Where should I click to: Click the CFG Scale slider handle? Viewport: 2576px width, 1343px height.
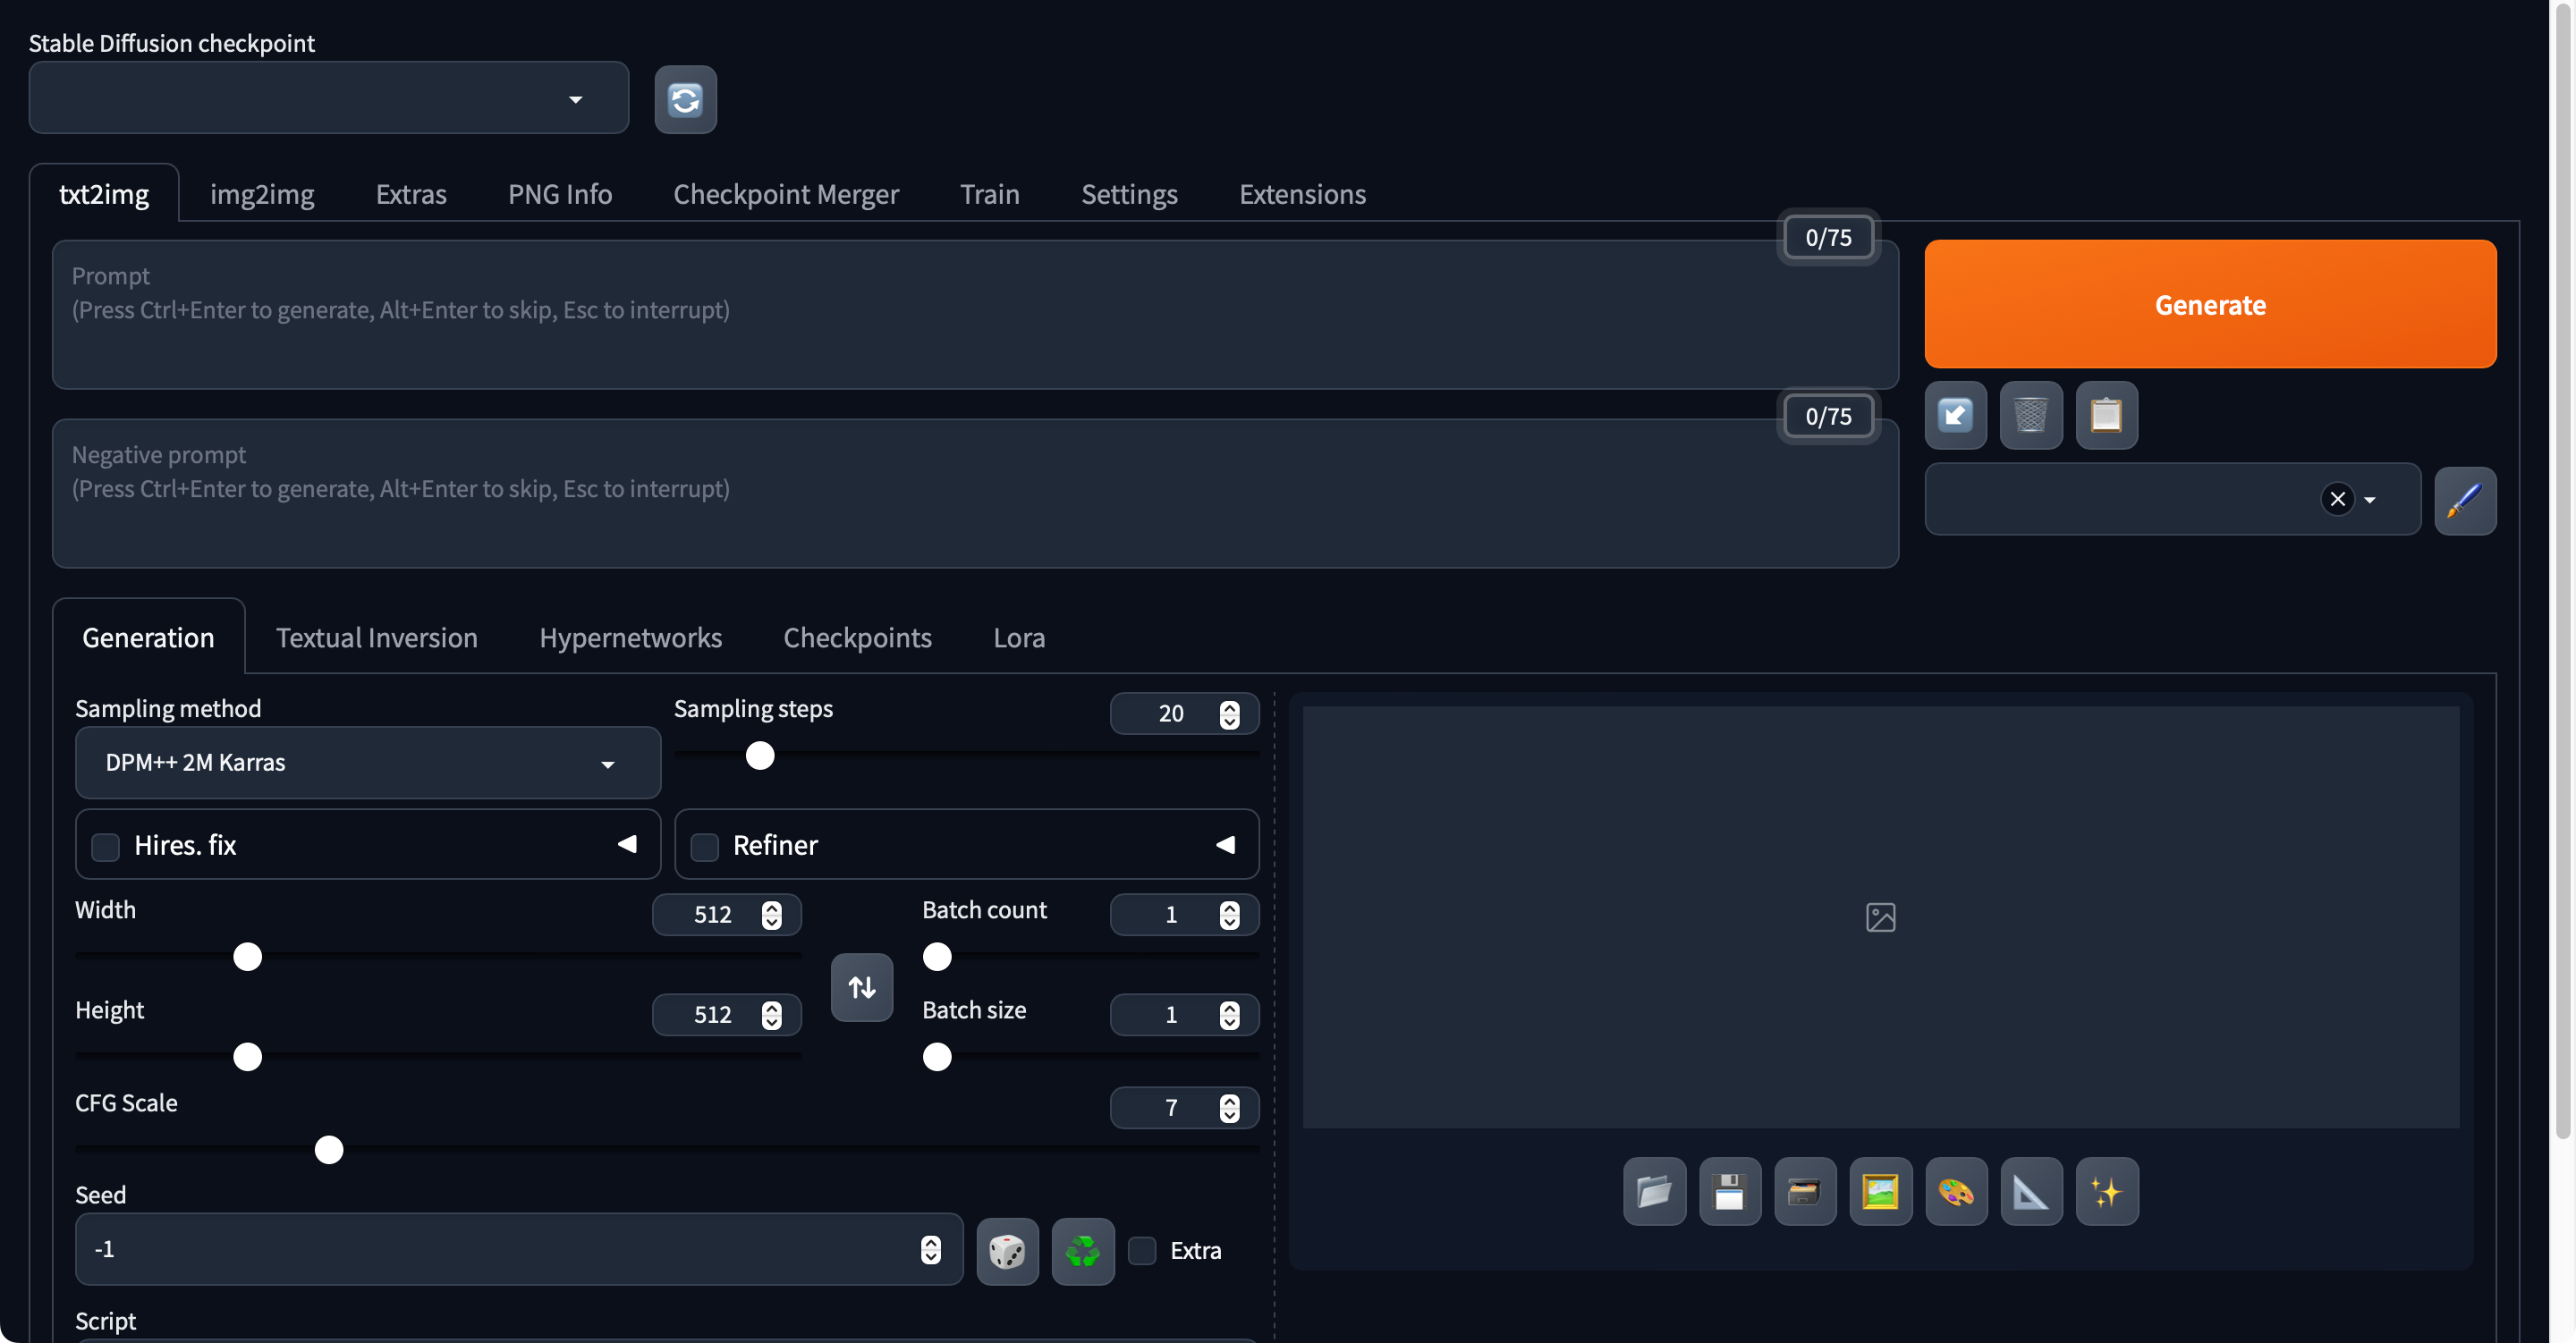(328, 1149)
